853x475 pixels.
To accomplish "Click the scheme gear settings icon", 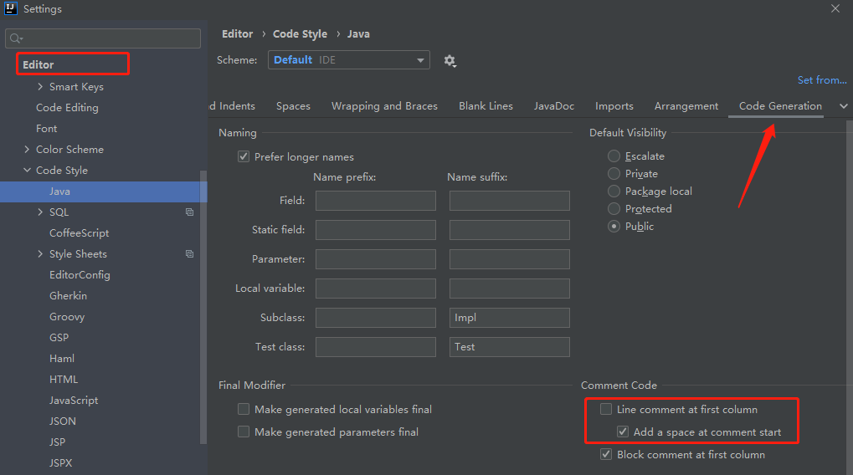I will (x=450, y=61).
